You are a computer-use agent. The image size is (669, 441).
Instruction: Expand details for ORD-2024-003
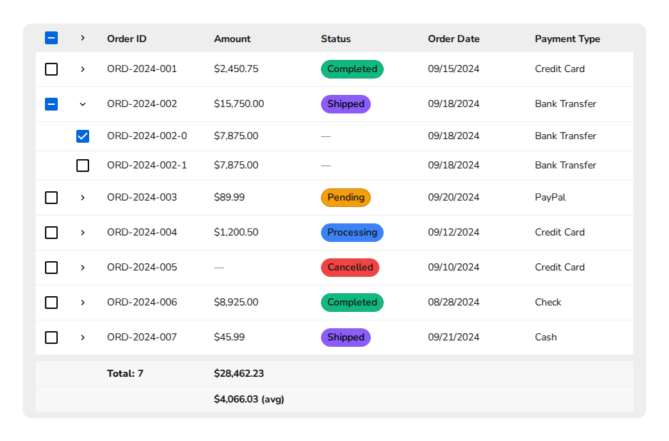click(83, 197)
